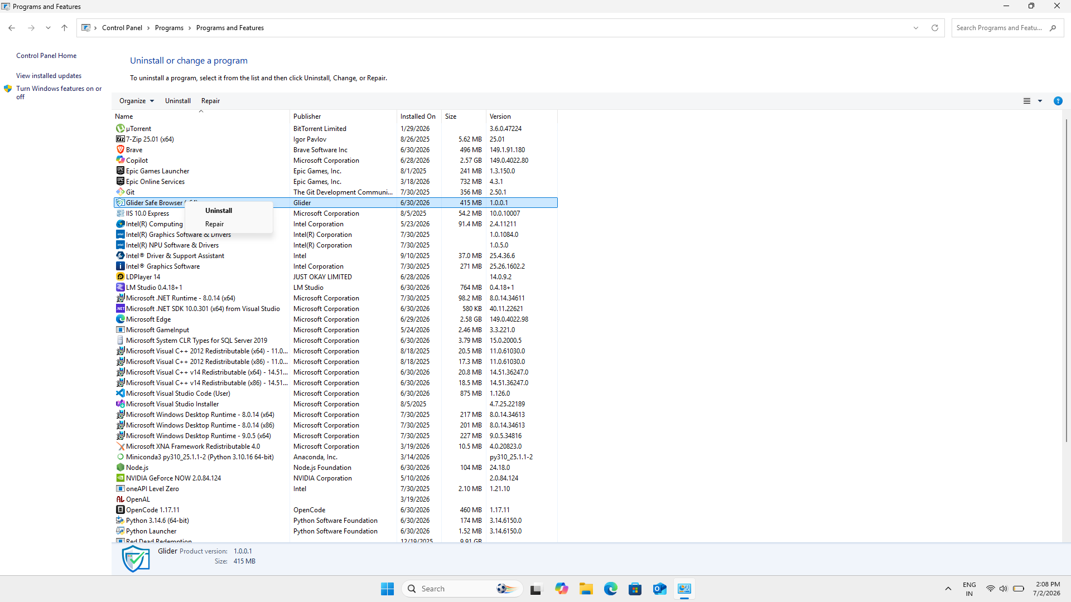1071x602 pixels.
Task: Open Outlook from taskbar
Action: click(659, 589)
